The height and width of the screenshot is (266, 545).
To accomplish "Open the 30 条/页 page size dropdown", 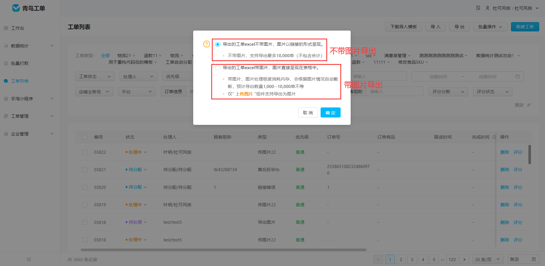I will [x=488, y=259].
